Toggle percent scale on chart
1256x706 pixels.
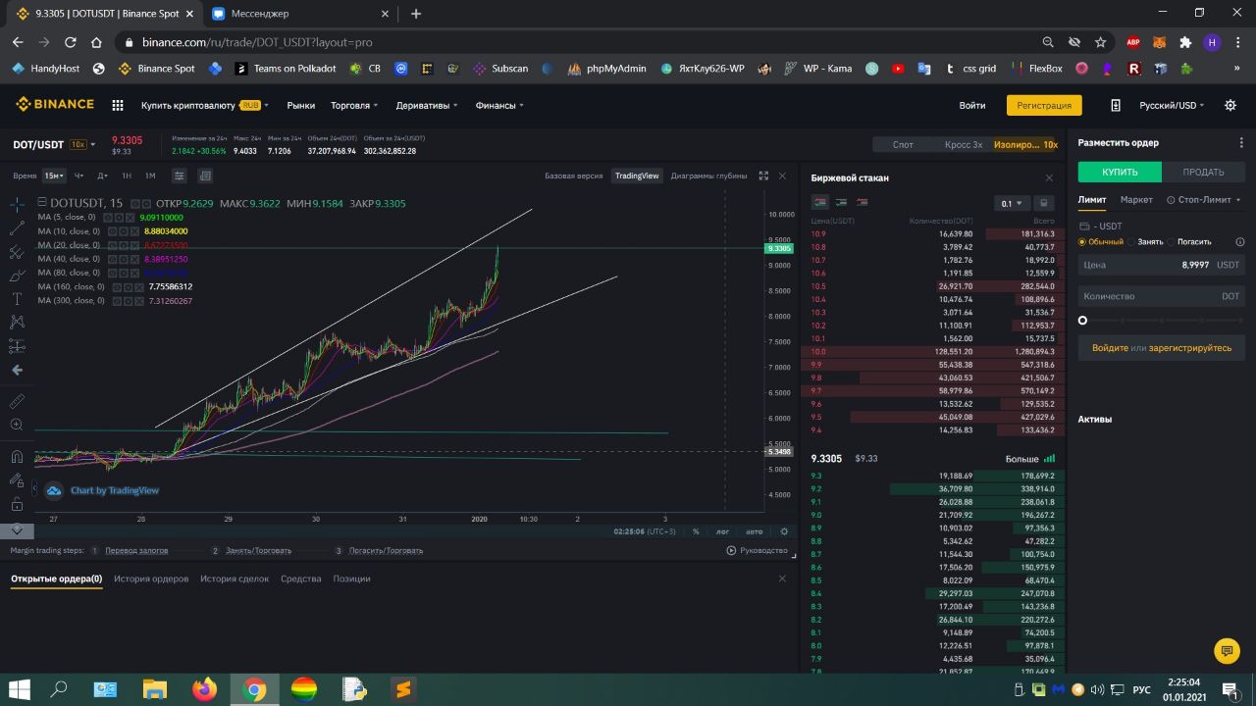(x=696, y=531)
